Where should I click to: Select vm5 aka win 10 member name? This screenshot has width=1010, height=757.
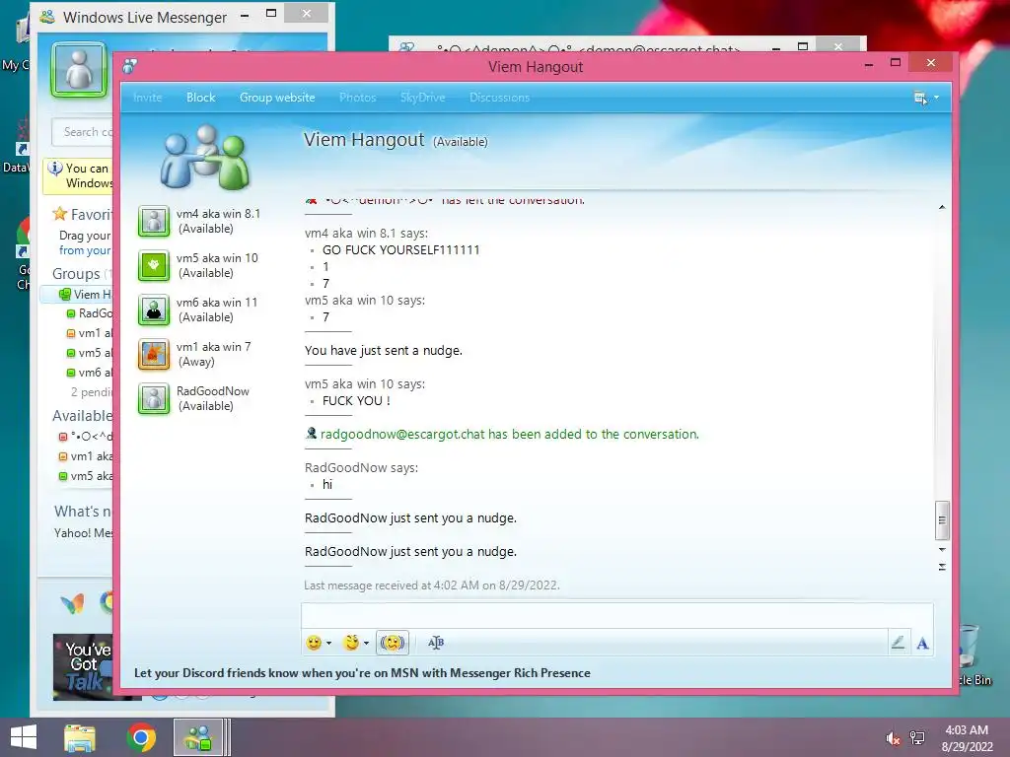coord(217,258)
